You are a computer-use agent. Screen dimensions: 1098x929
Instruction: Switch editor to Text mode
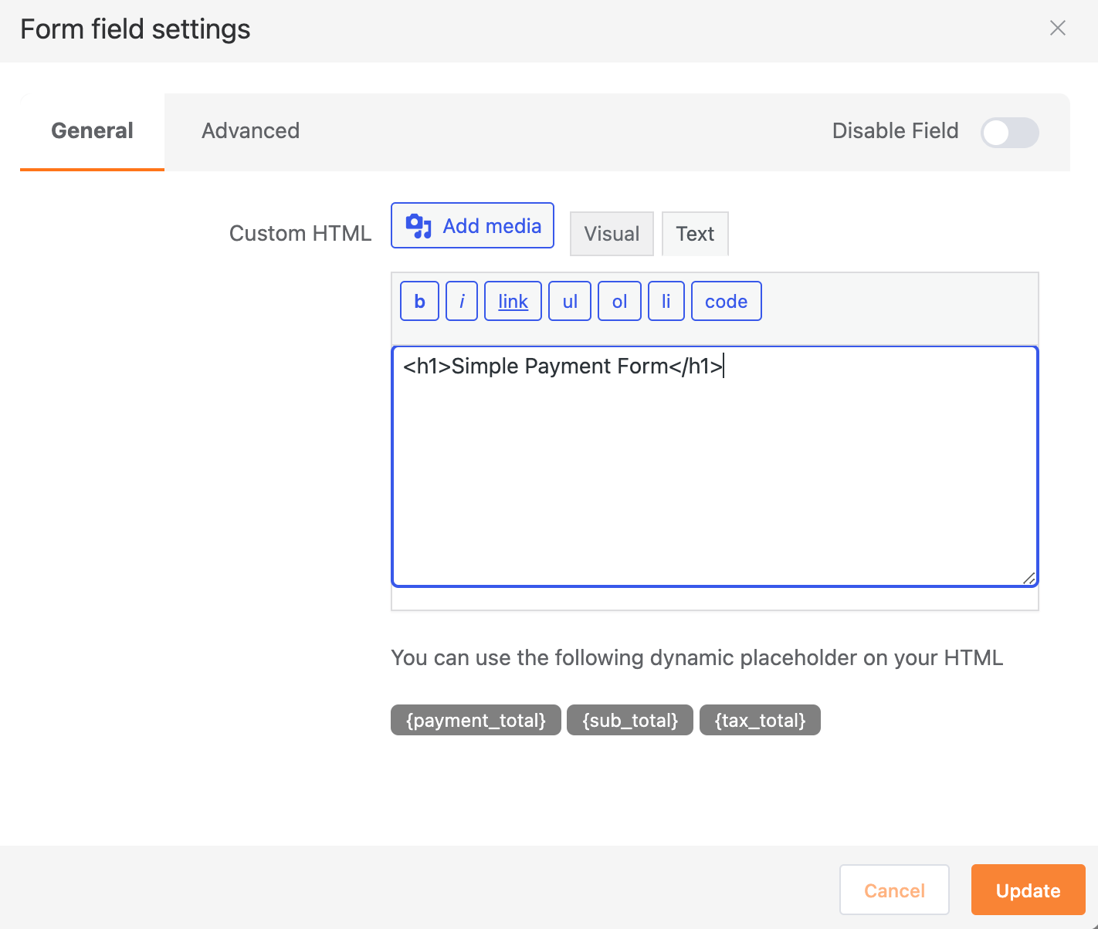click(694, 233)
